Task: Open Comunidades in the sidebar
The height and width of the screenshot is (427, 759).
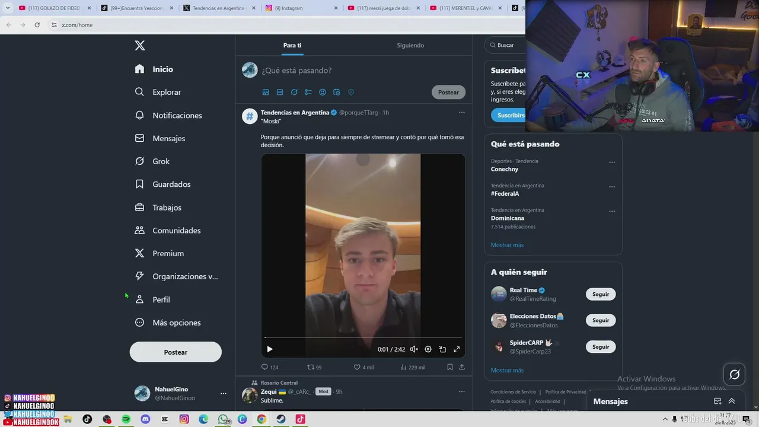Action: tap(168, 230)
